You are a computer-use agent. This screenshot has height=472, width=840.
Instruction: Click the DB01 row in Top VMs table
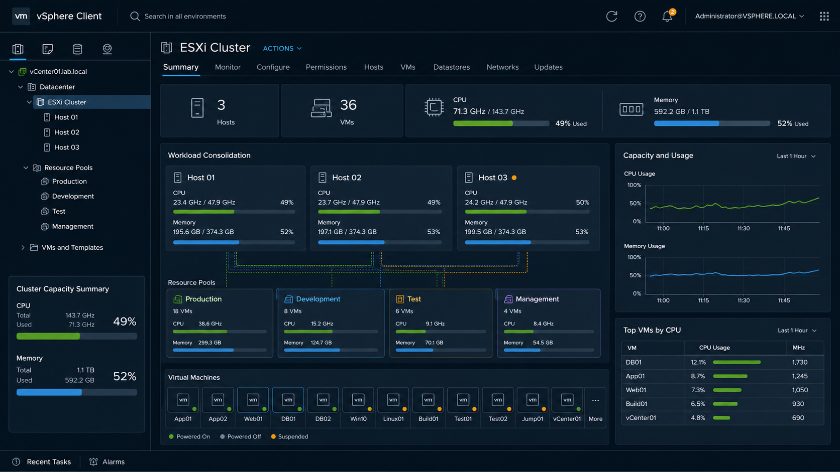[x=722, y=362]
